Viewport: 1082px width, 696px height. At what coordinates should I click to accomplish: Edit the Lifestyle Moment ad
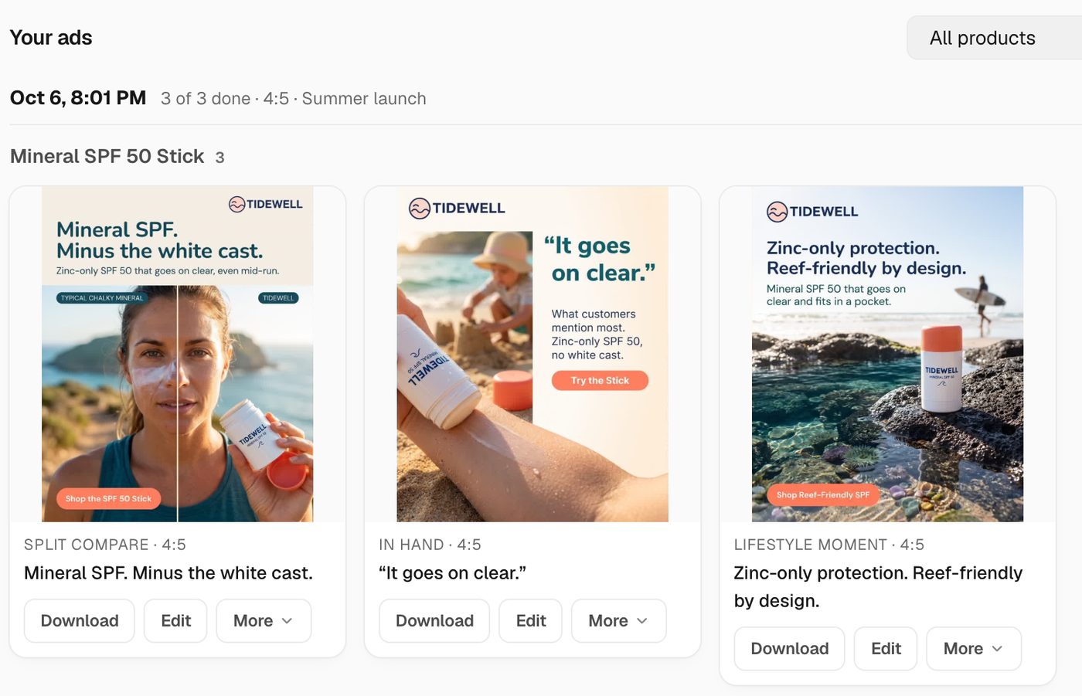[886, 648]
